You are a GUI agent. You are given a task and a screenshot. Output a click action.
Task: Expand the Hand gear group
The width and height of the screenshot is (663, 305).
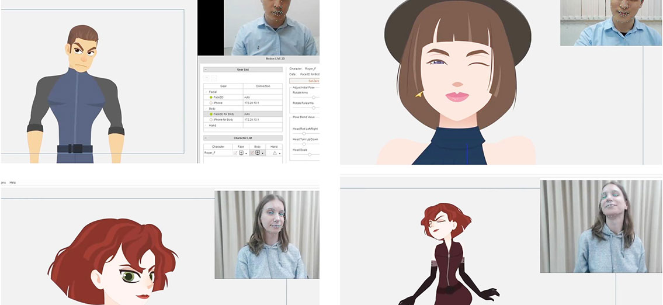pyautogui.click(x=206, y=125)
